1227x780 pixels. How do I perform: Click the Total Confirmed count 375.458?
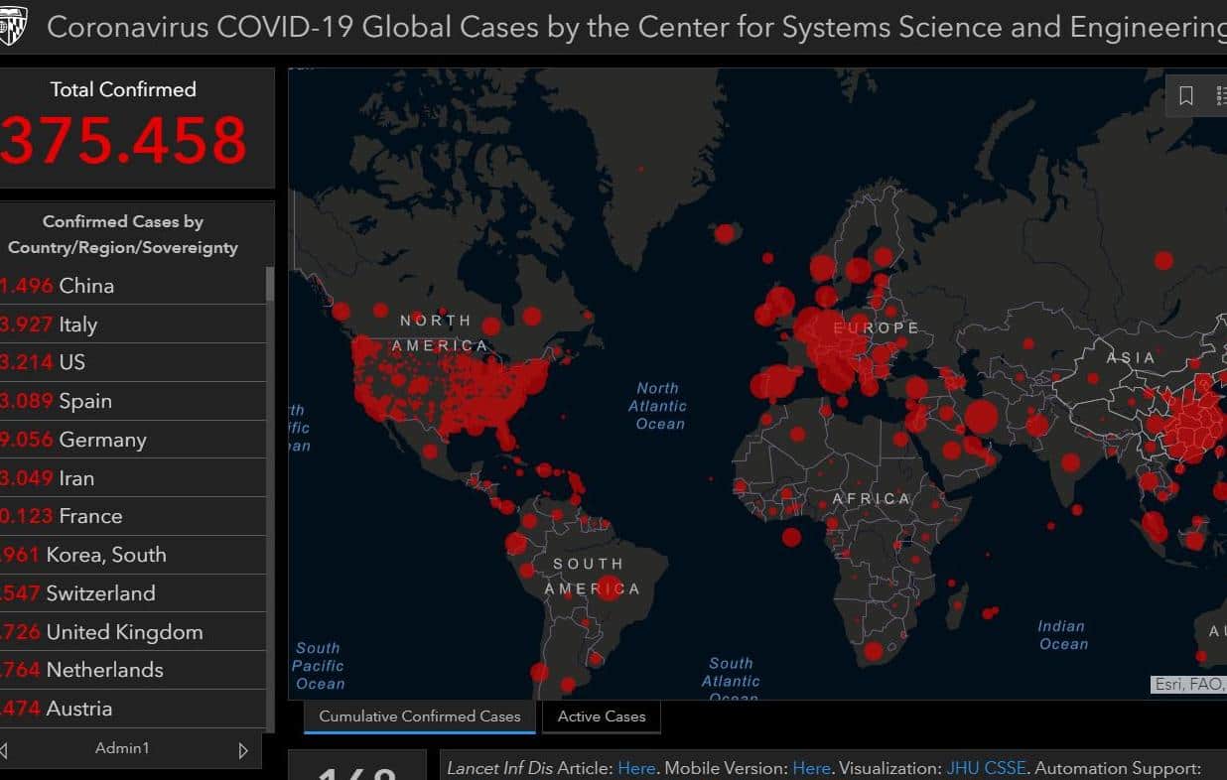[123, 140]
